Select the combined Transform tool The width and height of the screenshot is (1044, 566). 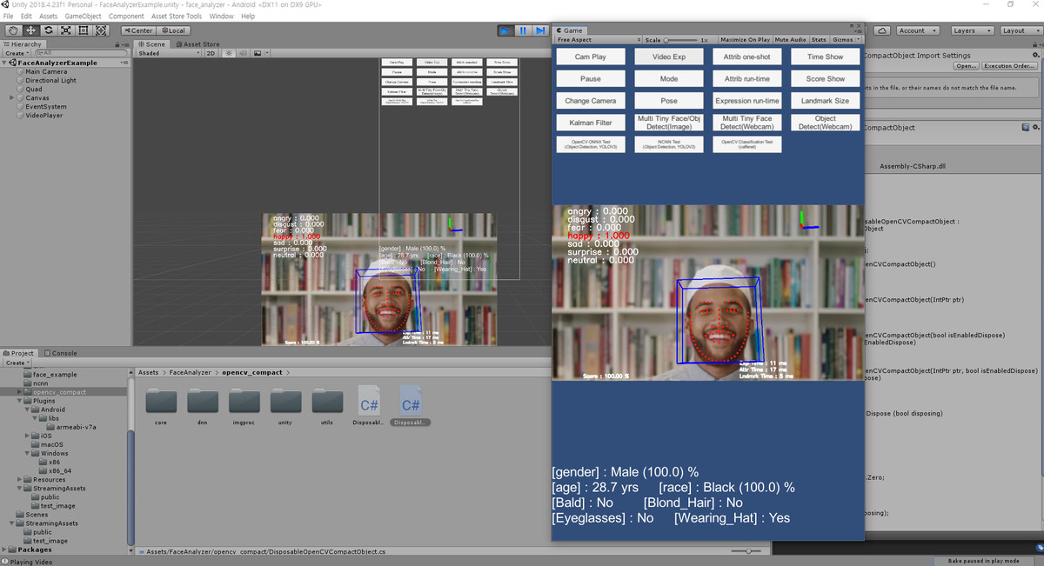point(101,30)
